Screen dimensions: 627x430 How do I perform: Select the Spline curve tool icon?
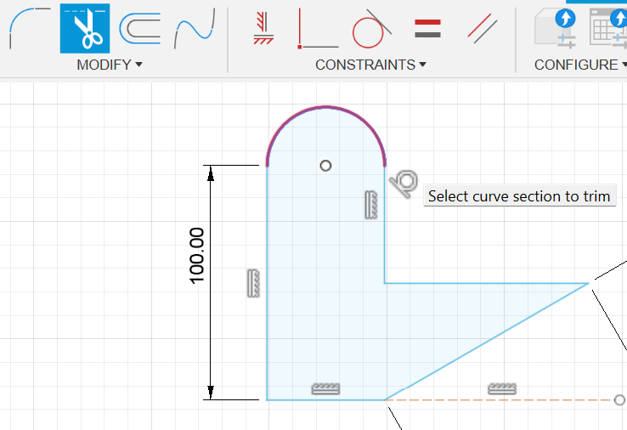point(193,30)
